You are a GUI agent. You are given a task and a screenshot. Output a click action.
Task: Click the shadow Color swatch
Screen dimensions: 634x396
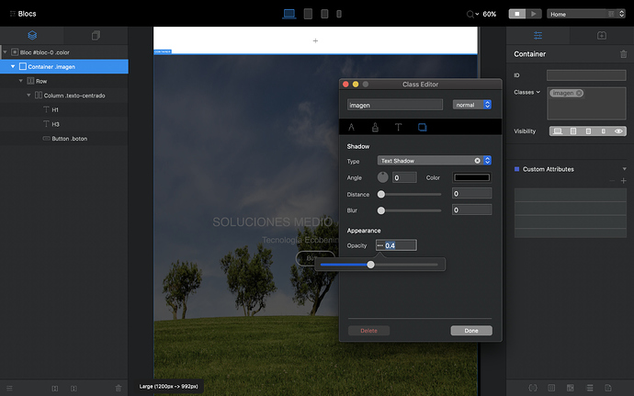471,177
